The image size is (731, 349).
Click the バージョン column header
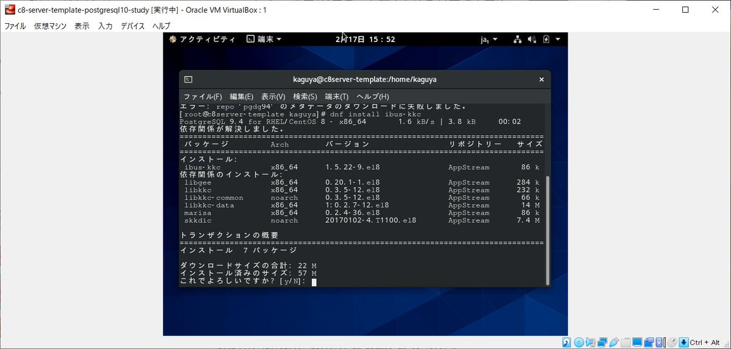(x=347, y=144)
